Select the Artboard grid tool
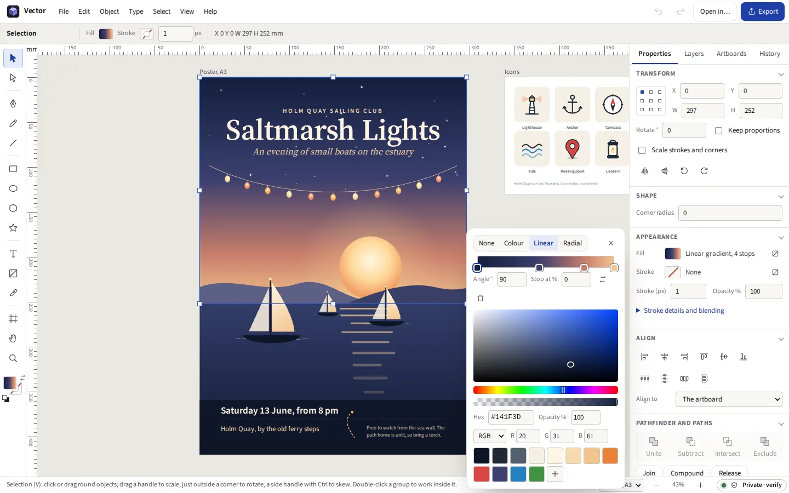Screen dimensions: 789x493 (13, 319)
